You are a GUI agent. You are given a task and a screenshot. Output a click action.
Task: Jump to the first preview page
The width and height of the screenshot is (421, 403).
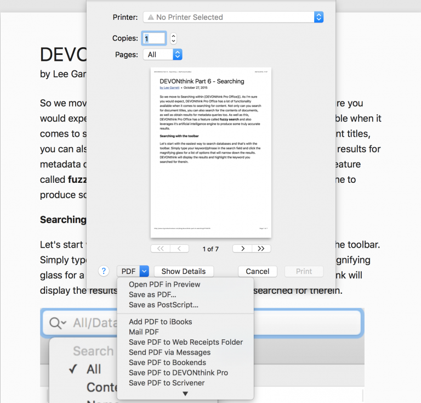[x=160, y=249]
